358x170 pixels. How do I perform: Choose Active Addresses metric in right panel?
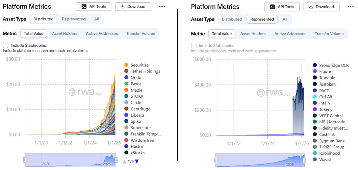[x=290, y=33]
